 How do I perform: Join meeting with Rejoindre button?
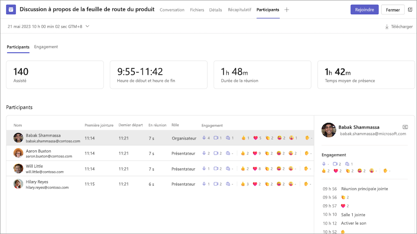click(x=365, y=9)
